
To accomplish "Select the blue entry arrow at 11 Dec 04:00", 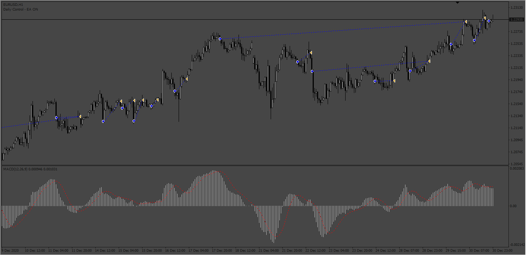I will pyautogui.click(x=56, y=118).
